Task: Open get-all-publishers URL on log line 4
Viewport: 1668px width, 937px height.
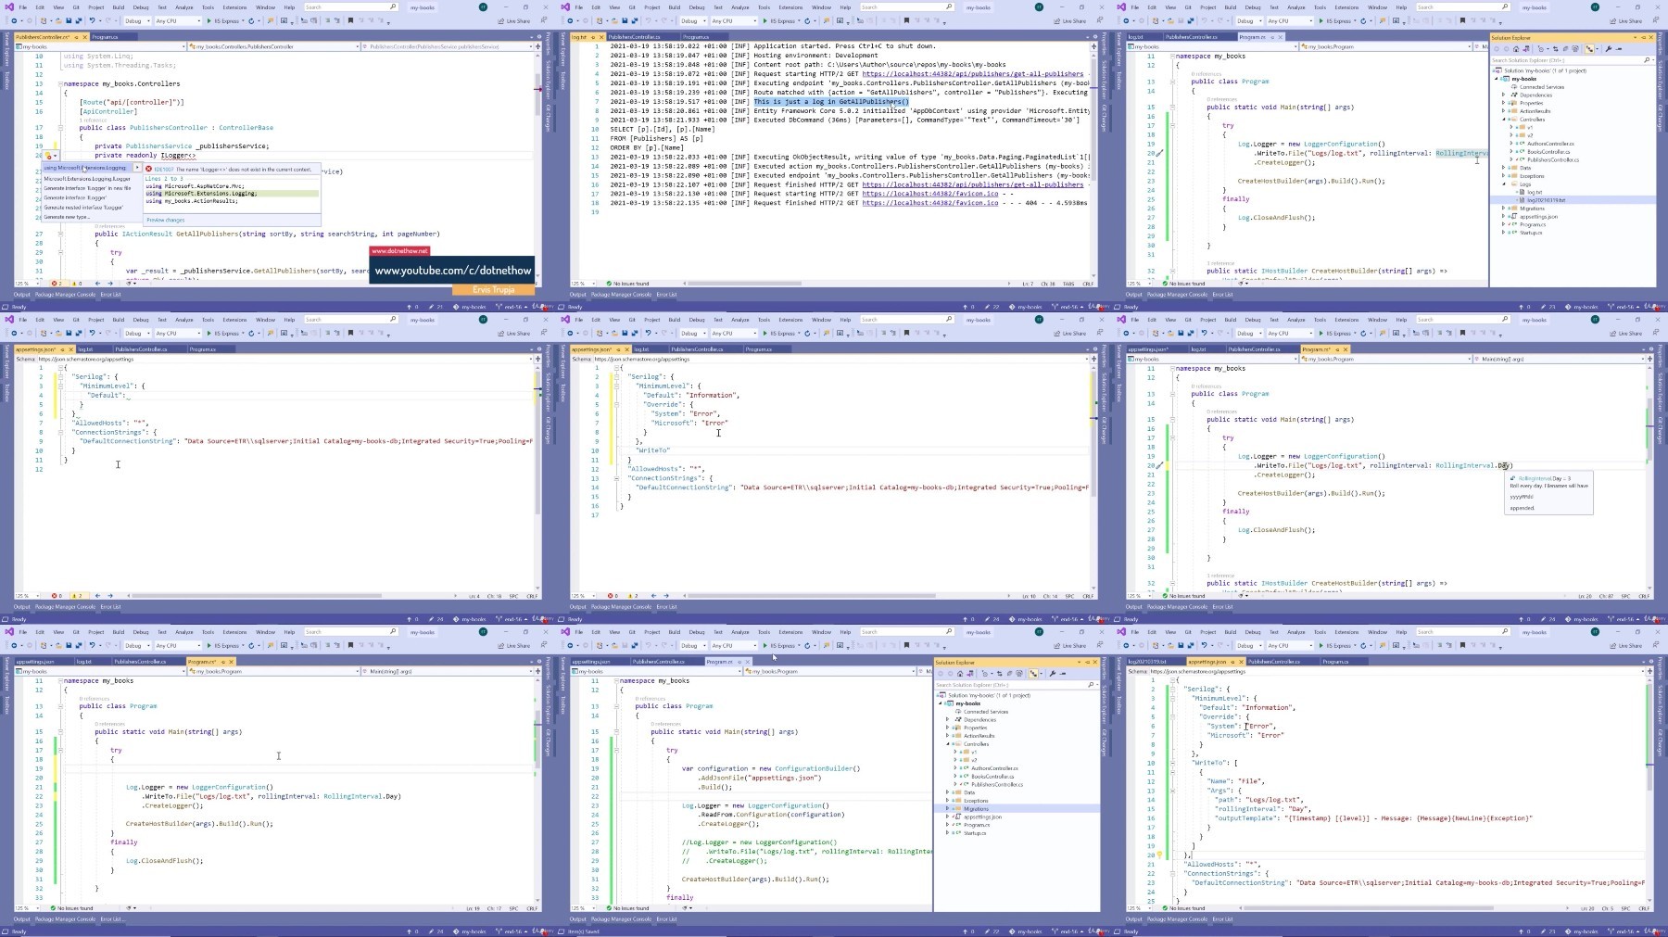Action: (972, 74)
